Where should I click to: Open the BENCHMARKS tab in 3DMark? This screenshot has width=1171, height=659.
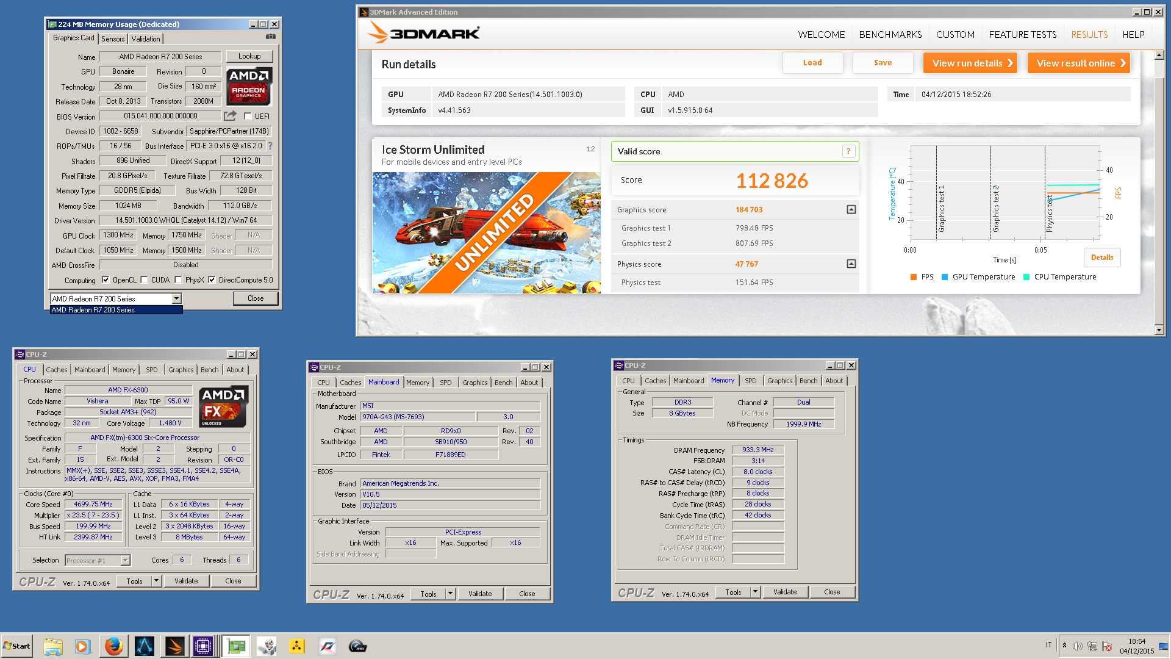pyautogui.click(x=890, y=35)
